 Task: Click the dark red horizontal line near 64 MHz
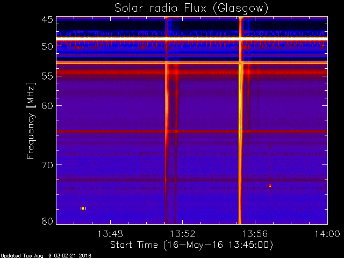[x=192, y=132]
